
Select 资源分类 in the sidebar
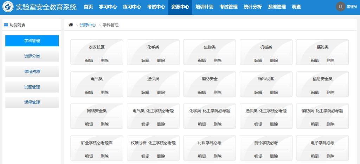[32, 56]
